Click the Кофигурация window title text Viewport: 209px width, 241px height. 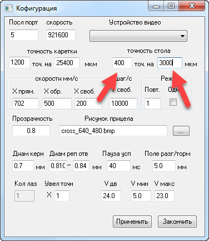(37, 8)
